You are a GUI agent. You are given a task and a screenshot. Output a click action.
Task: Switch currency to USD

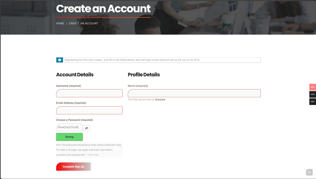pos(312,94)
